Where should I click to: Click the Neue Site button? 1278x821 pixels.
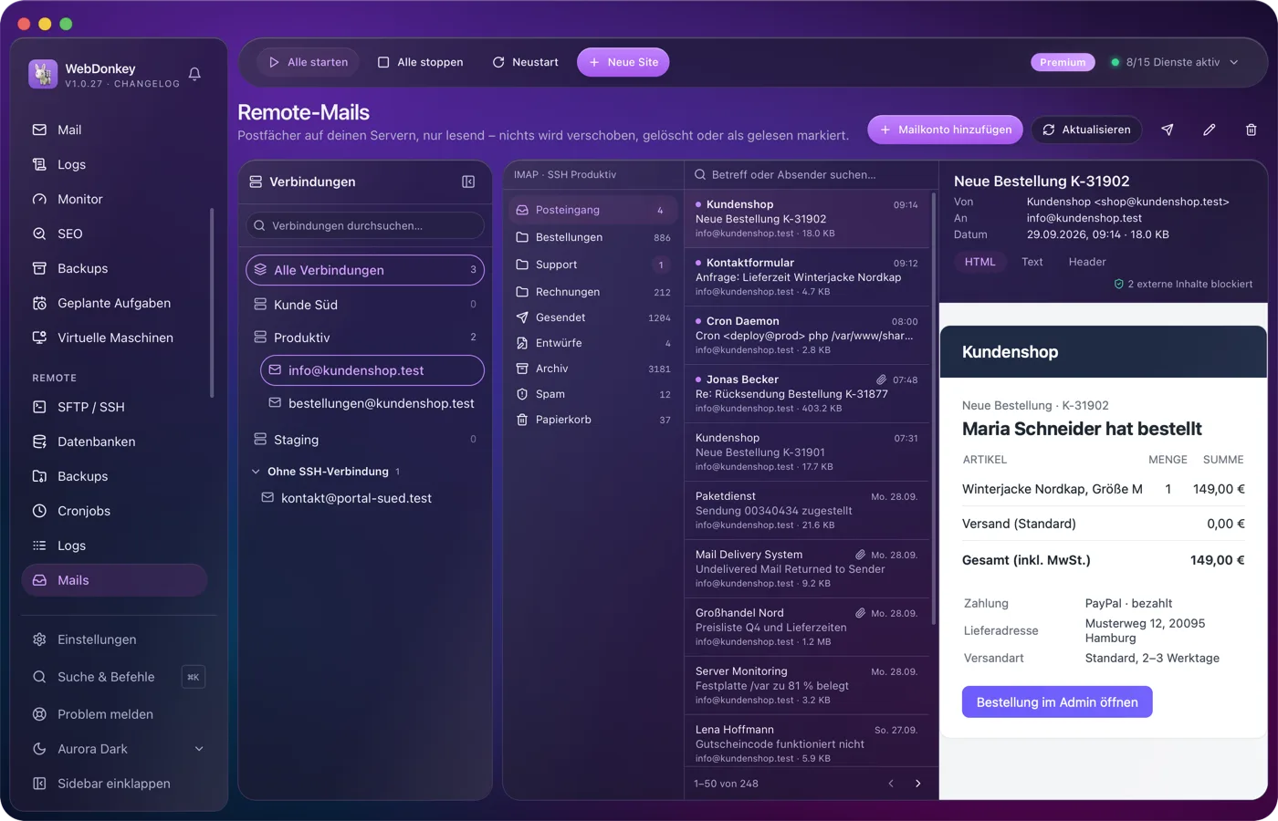[623, 62]
